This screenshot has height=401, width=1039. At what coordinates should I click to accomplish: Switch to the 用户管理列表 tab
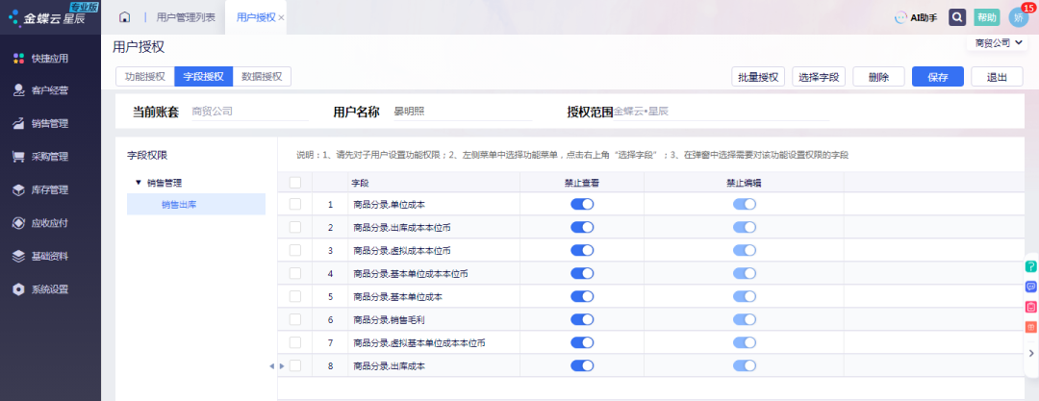coord(186,18)
